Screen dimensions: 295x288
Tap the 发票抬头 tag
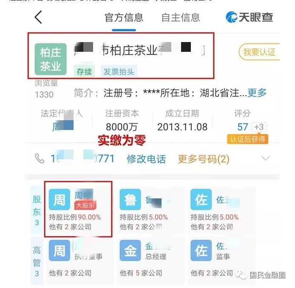(119, 71)
